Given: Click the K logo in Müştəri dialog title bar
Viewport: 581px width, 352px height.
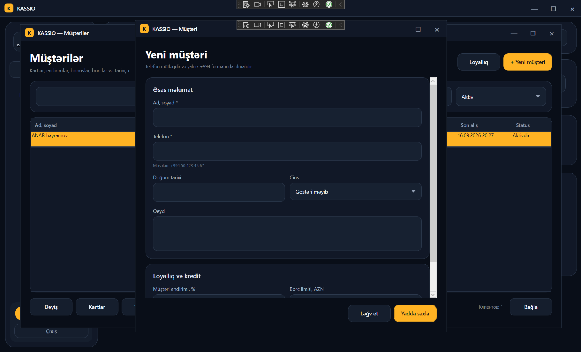Looking at the screenshot, I should click(144, 29).
